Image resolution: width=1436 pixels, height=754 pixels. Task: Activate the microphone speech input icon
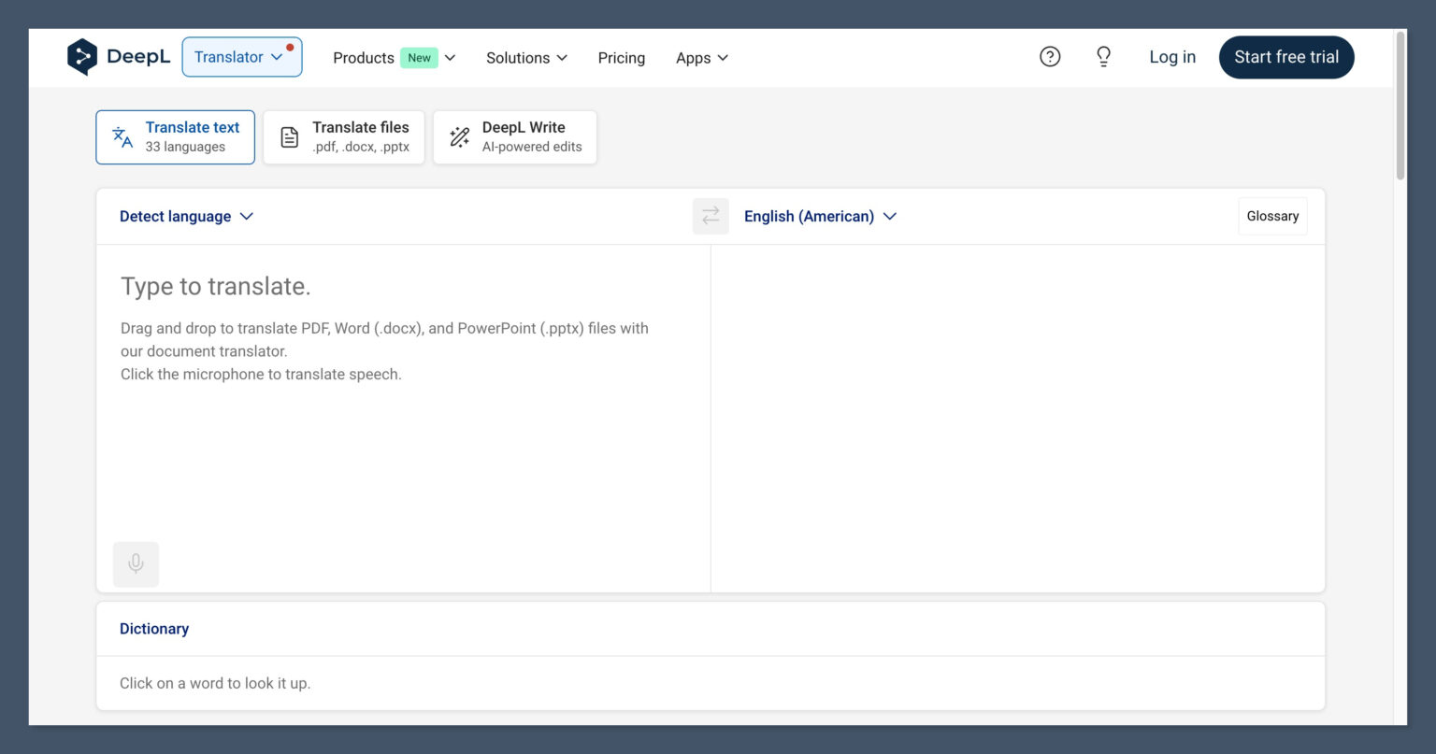[136, 564]
